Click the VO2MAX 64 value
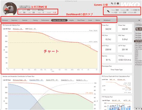This screenshot has height=110, width=142. coord(128,10)
